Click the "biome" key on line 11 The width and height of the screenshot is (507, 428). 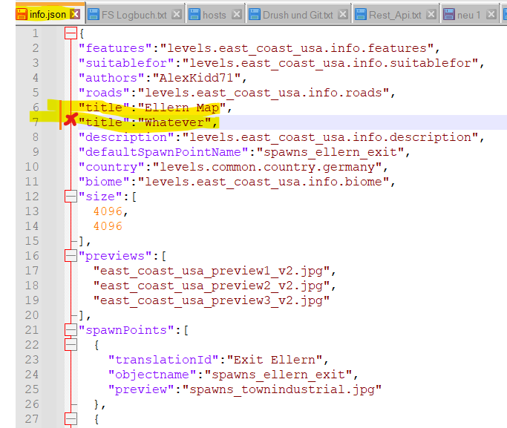(104, 182)
